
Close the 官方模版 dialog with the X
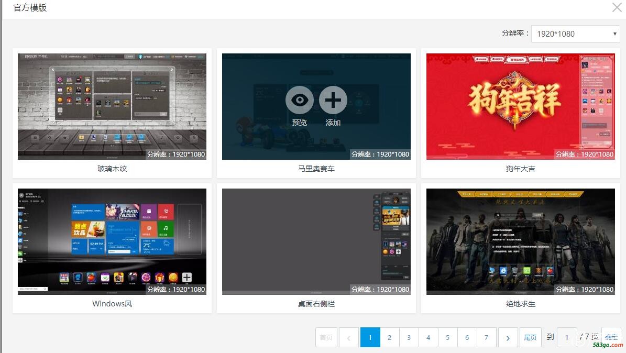(x=617, y=7)
